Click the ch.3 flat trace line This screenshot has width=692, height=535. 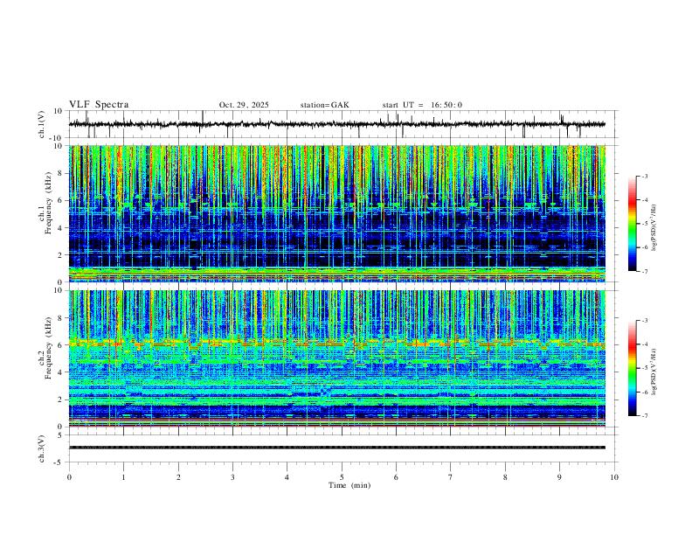(337, 448)
